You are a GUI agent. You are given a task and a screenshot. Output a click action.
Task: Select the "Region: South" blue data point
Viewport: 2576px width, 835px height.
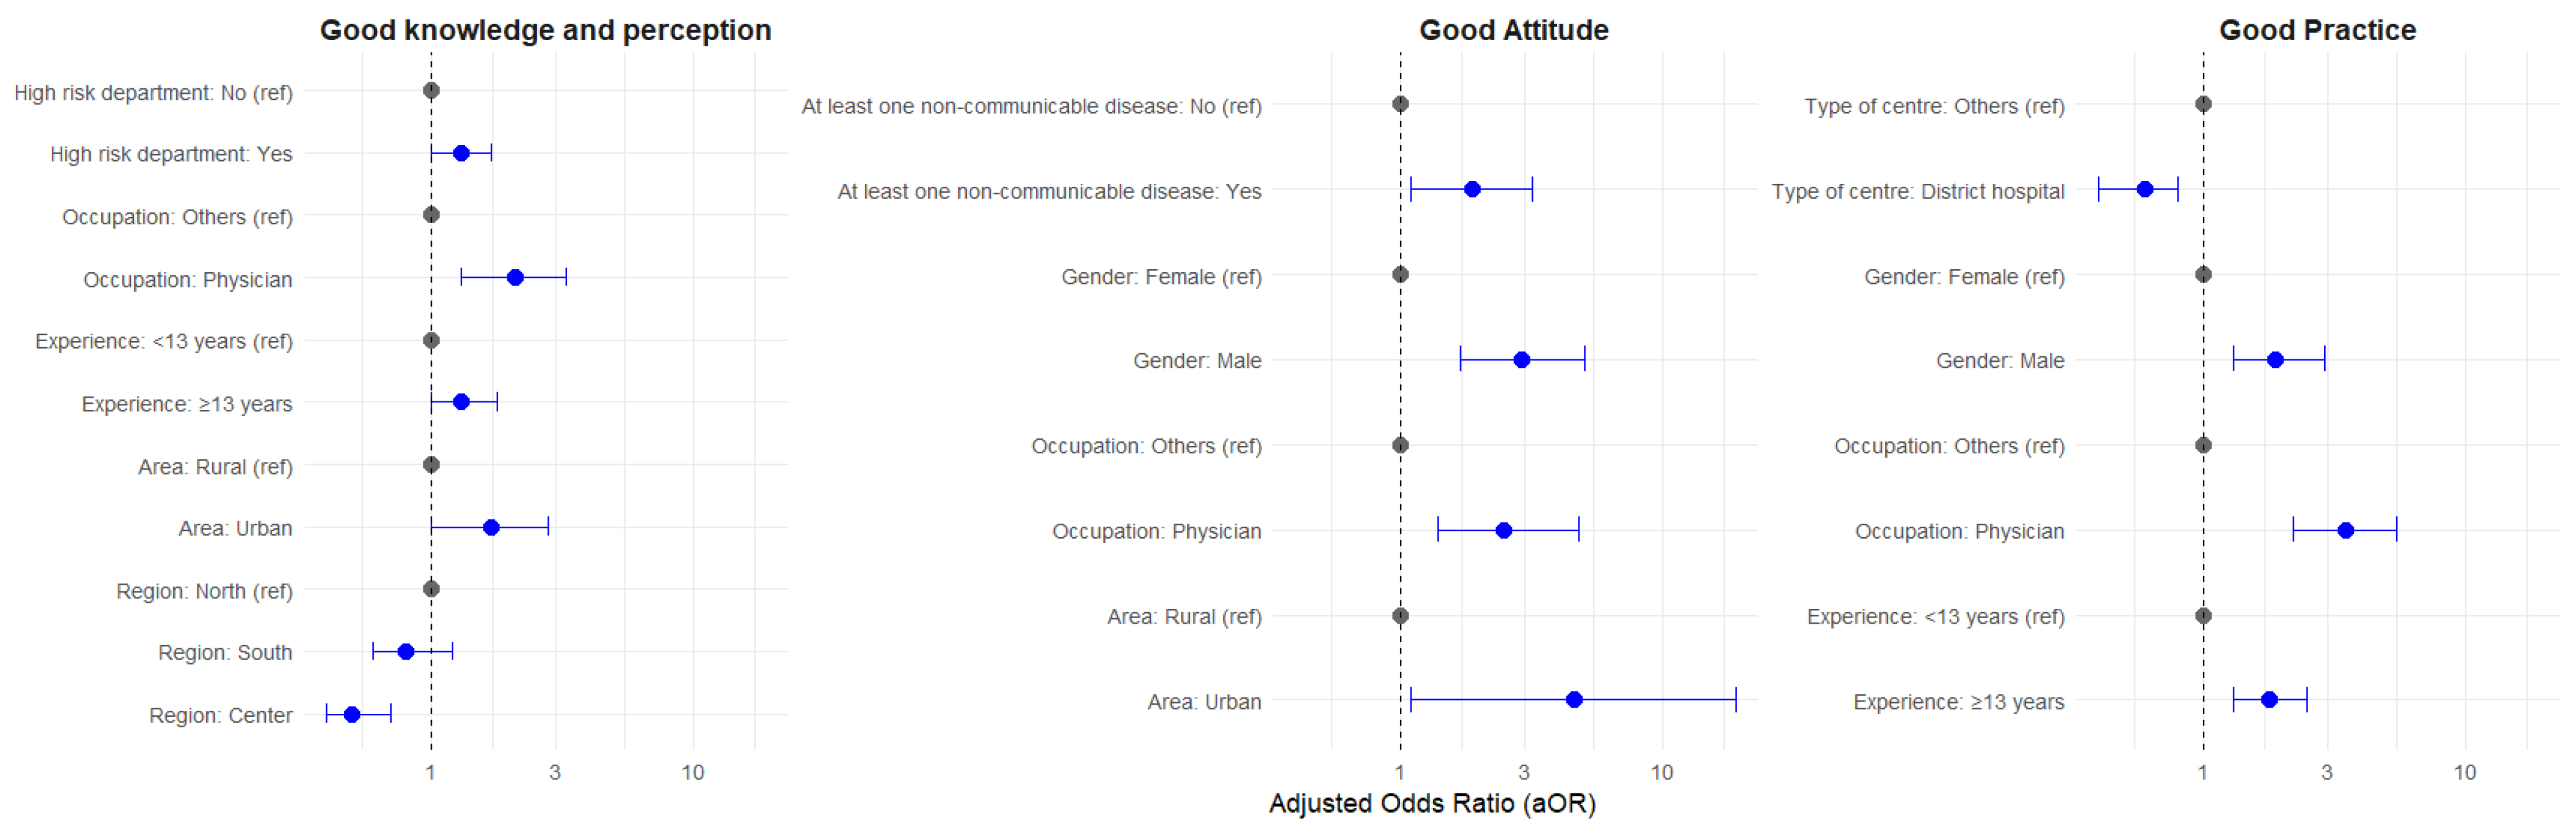[406, 651]
